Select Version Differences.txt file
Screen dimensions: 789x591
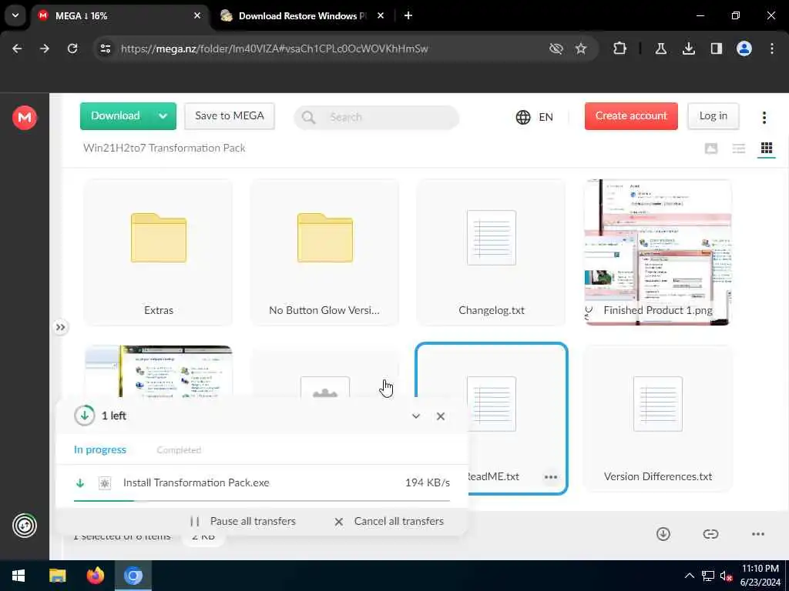[x=658, y=419]
